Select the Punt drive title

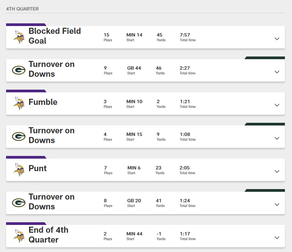[x=37, y=168]
